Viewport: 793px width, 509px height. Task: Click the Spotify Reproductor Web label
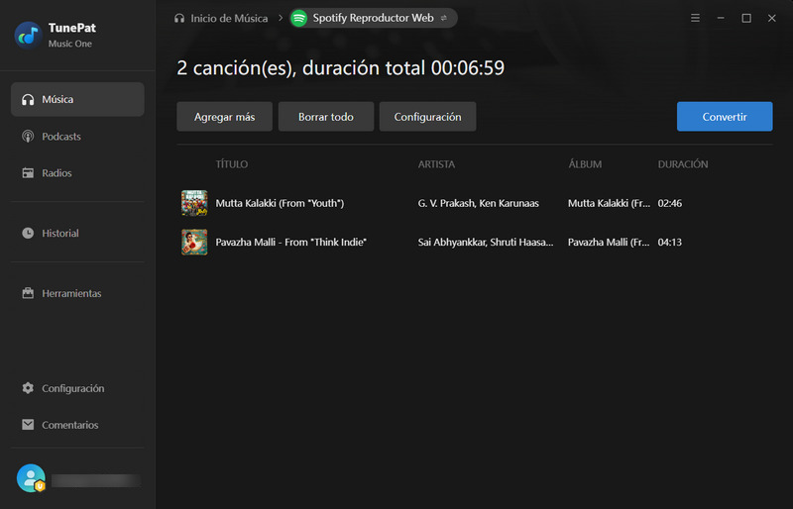tap(373, 18)
